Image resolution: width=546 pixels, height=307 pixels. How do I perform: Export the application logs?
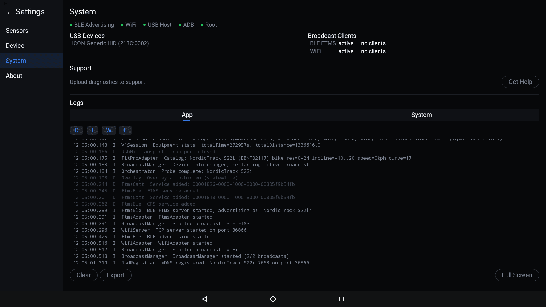[115, 275]
